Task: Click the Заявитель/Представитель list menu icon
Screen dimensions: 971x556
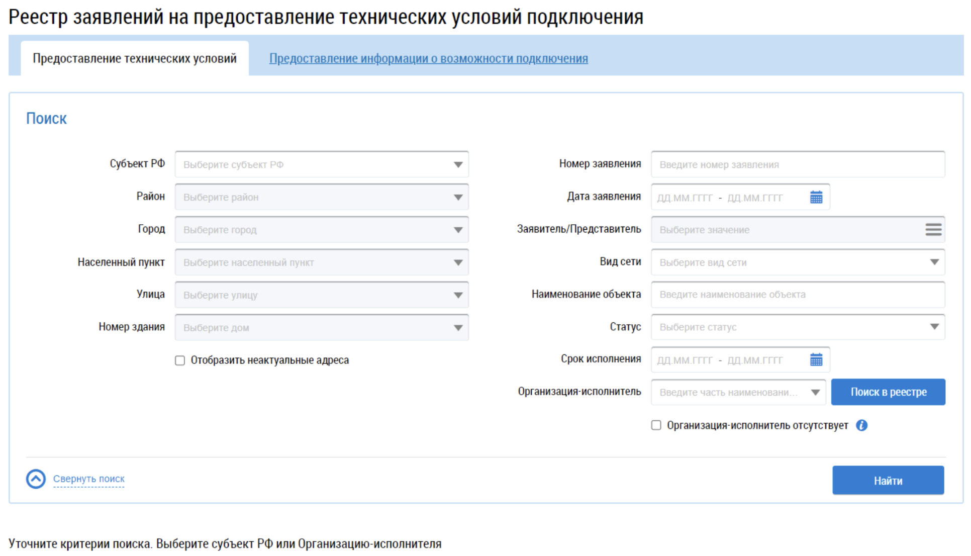Action: [x=933, y=230]
